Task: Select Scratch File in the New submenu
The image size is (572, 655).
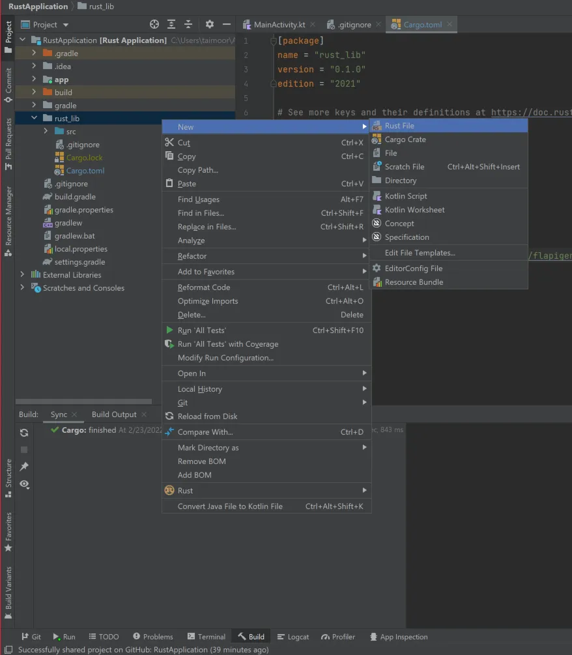Action: tap(449, 167)
